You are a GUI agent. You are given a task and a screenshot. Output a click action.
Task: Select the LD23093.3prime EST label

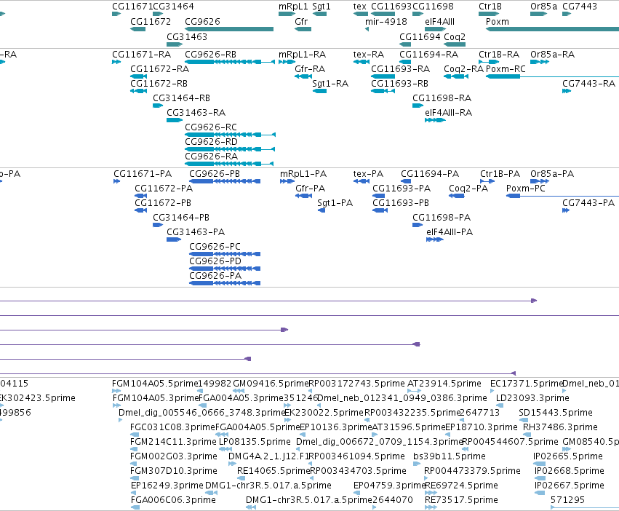click(x=532, y=397)
